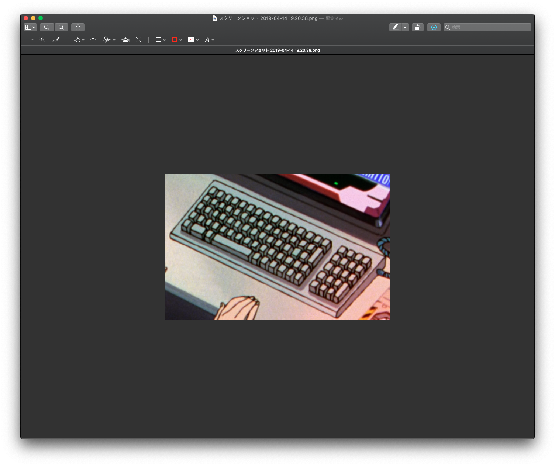
Task: Click the 編集済み edited label in title
Action: click(334, 18)
